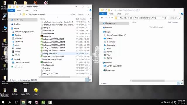This screenshot has height=105, width=187.
Task: Click the vertical scrollbar in COD Modern Warfare 2 file list
Action: (x=91, y=43)
